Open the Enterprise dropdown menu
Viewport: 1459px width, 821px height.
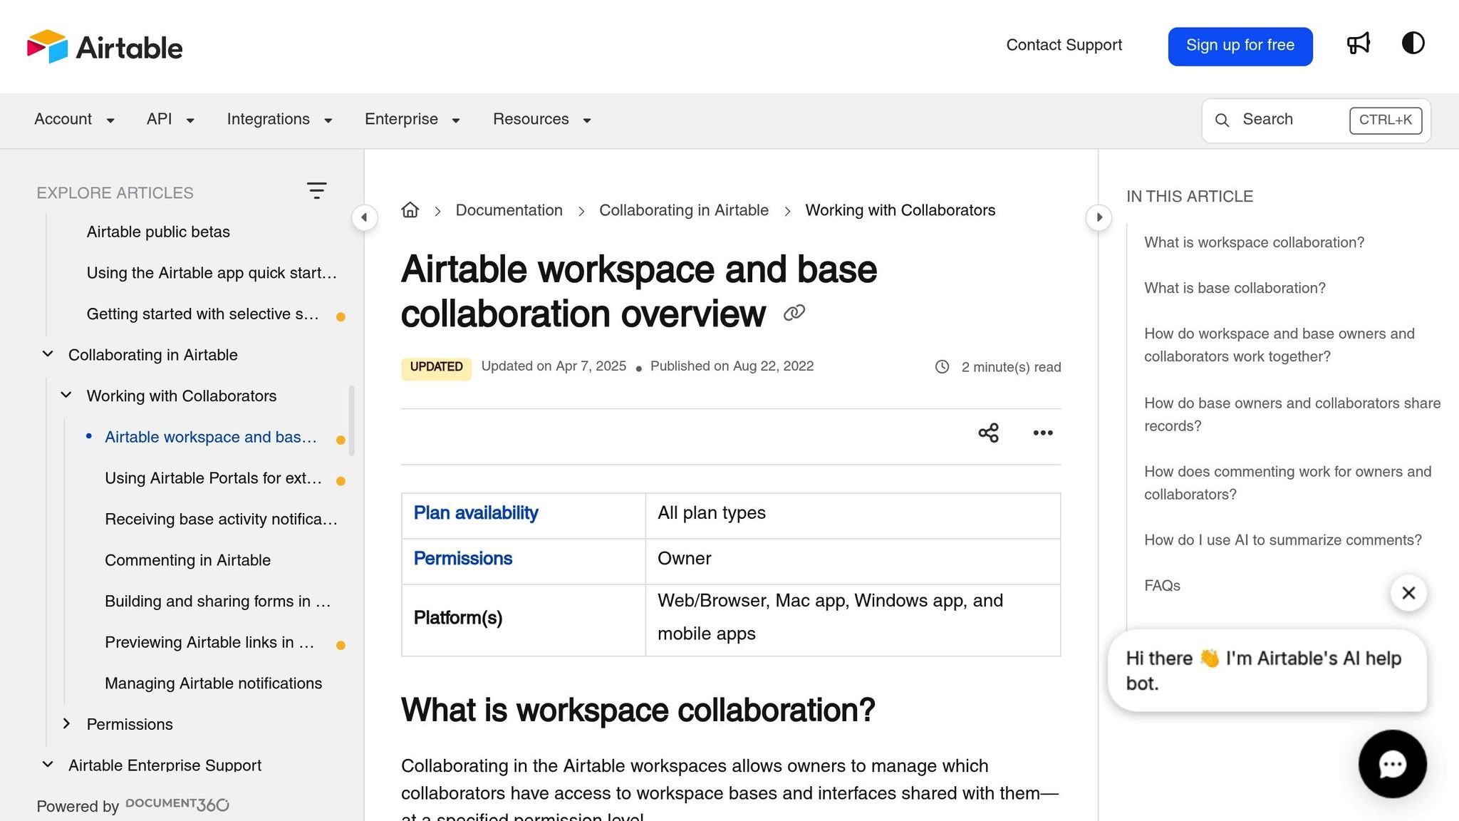click(412, 119)
